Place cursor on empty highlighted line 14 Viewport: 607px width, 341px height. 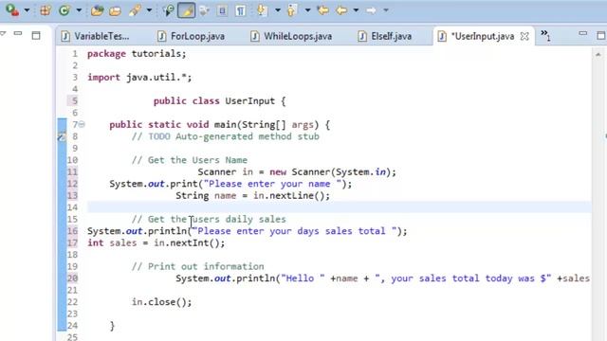[339, 207]
